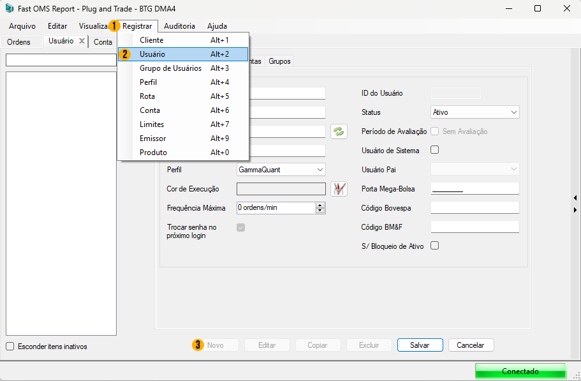The width and height of the screenshot is (581, 381).
Task: Choose Perfil from the Registrar menu
Action: 183,82
